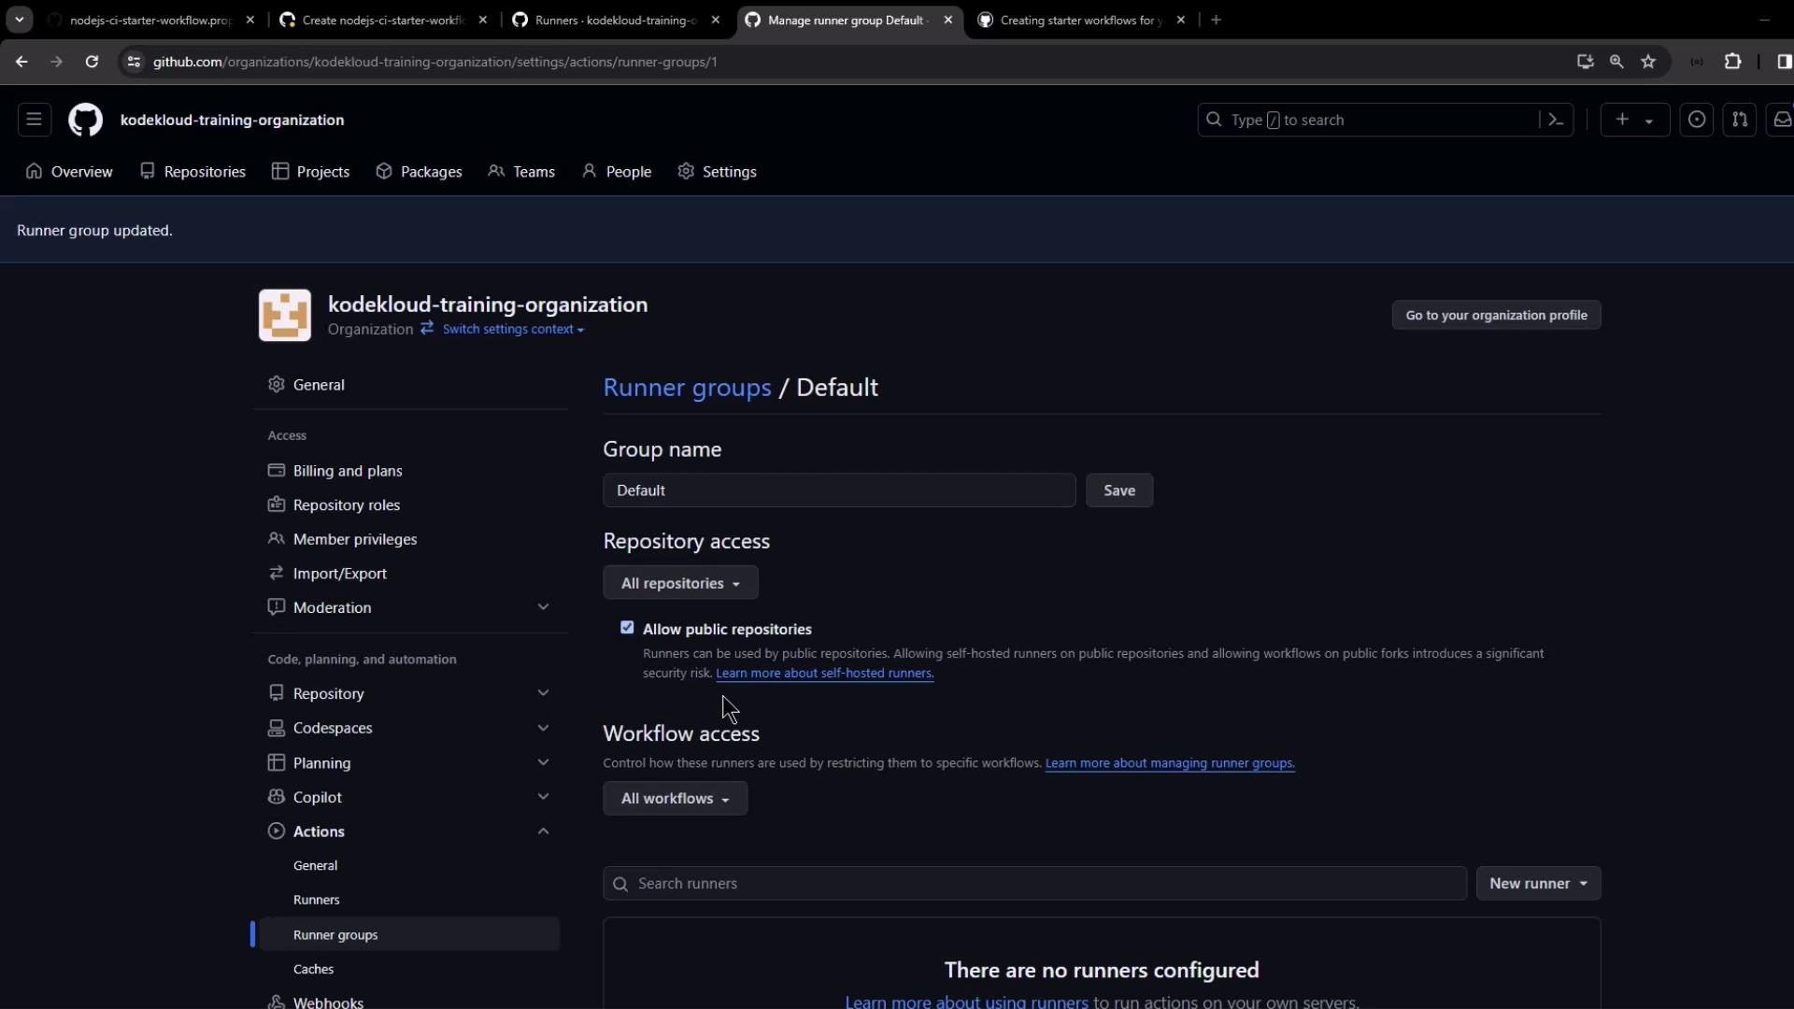Open the Teams organization tab
Viewport: 1794px width, 1009px height.
pyautogui.click(x=522, y=172)
